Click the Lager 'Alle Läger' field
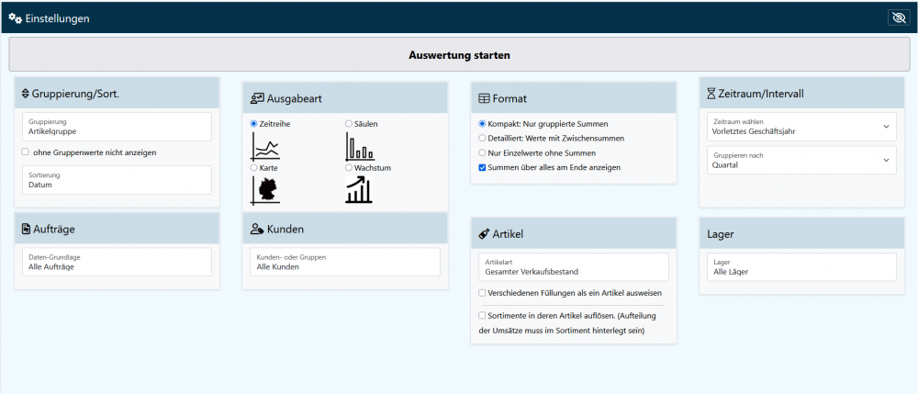 [x=800, y=267]
